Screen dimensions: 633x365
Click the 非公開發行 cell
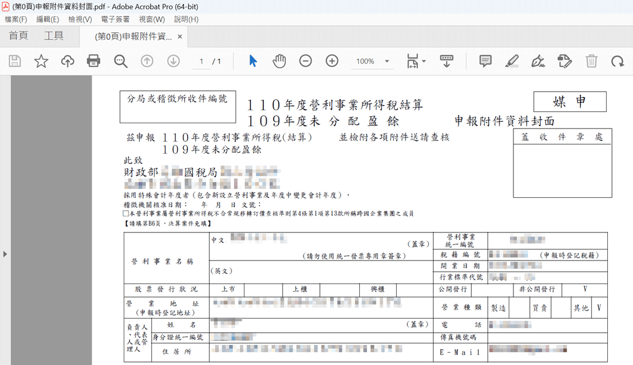pos(537,289)
